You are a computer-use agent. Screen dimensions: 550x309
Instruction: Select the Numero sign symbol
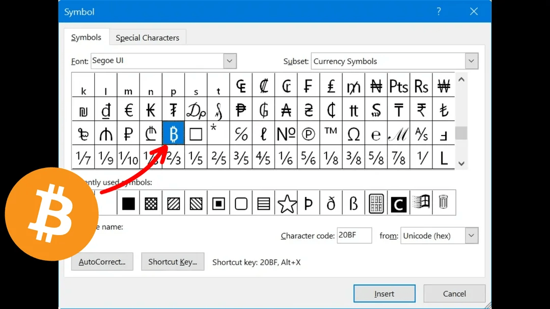click(286, 133)
